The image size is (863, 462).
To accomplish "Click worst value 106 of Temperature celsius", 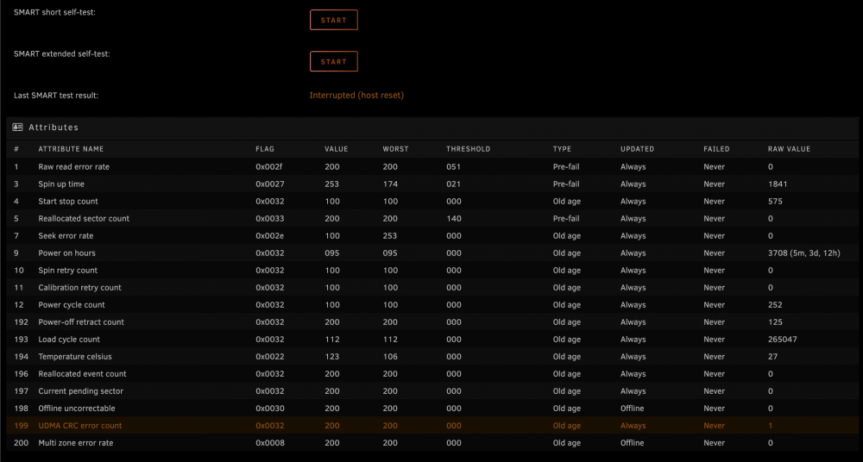I will [390, 356].
